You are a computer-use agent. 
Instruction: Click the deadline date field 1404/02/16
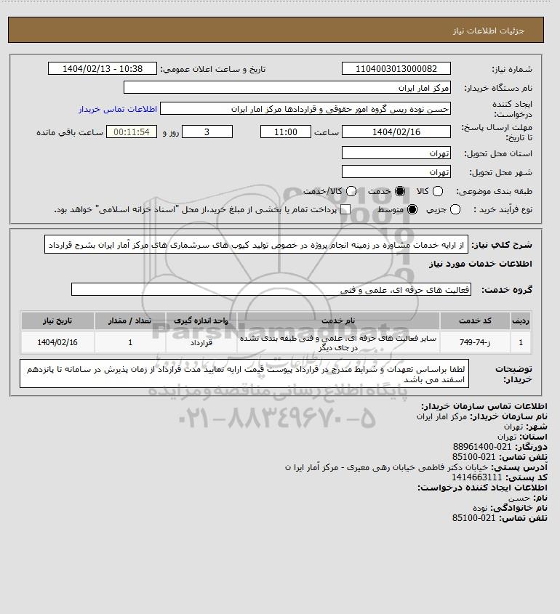396,132
